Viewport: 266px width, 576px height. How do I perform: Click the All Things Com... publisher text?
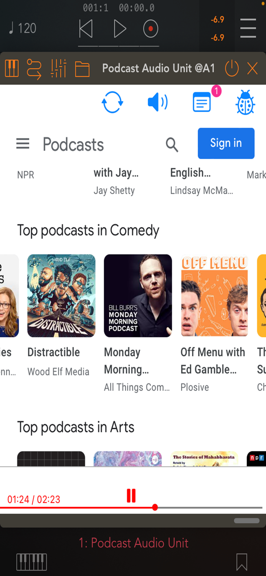(x=137, y=387)
